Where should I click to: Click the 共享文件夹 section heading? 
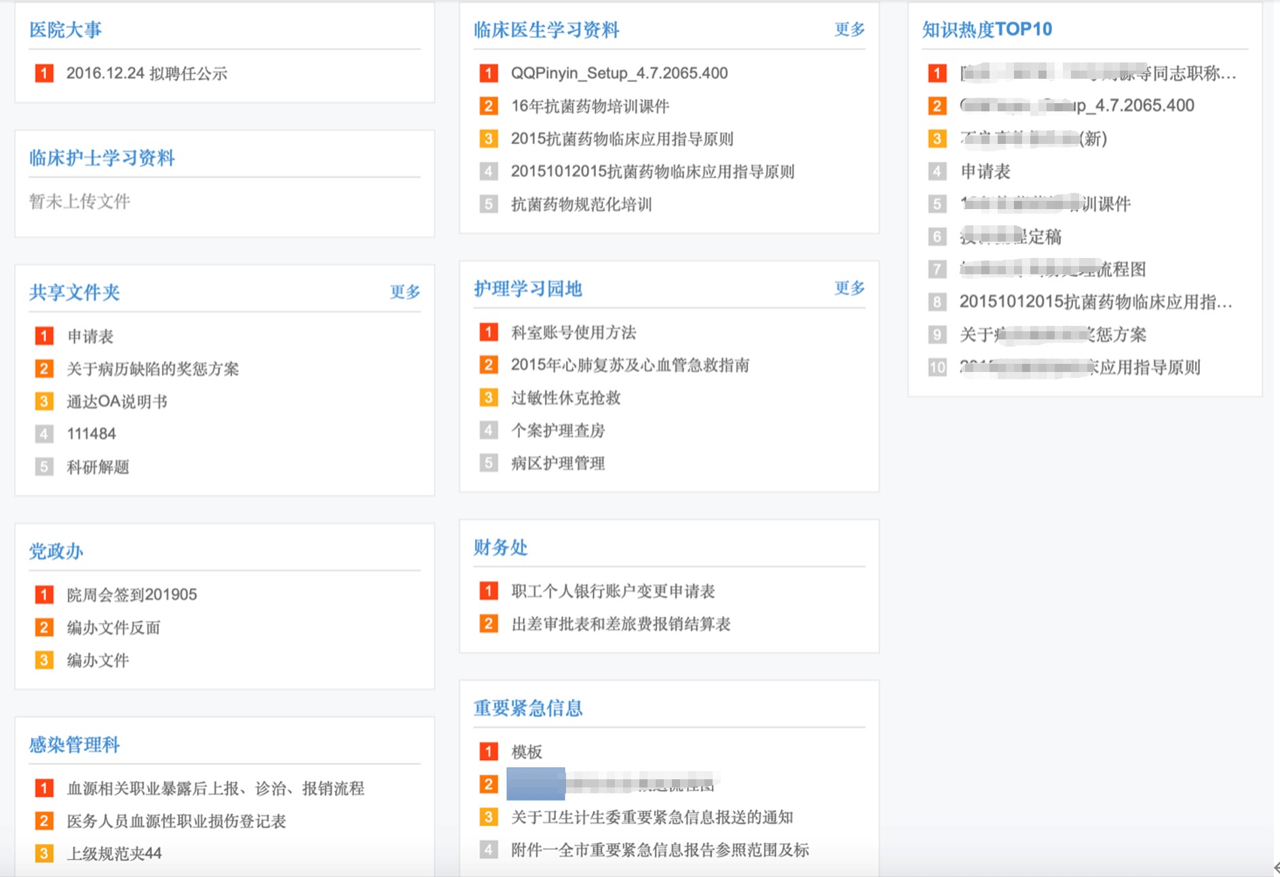click(74, 292)
